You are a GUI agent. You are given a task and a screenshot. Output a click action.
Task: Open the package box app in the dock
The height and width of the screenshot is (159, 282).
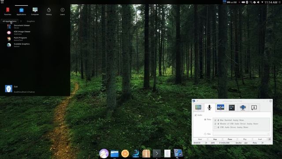(146, 154)
